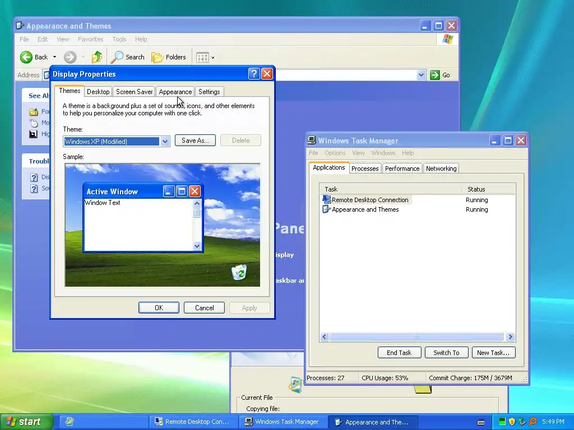Switch to the Desktop tab
Viewport: 574px width, 430px height.
[x=98, y=92]
